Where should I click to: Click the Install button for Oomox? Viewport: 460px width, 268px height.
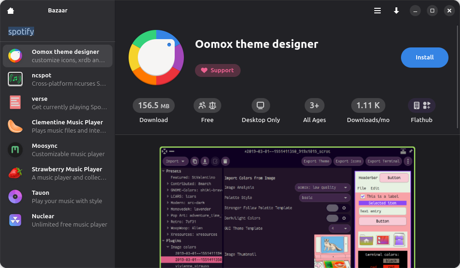point(424,57)
